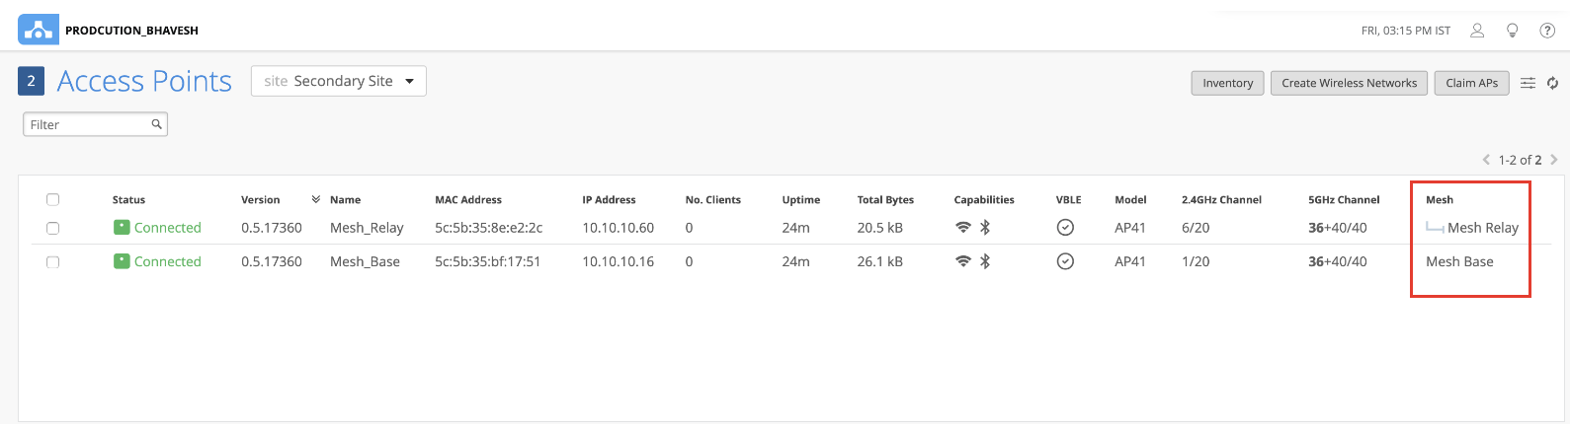Toggle the select-all header checkbox

(x=53, y=199)
